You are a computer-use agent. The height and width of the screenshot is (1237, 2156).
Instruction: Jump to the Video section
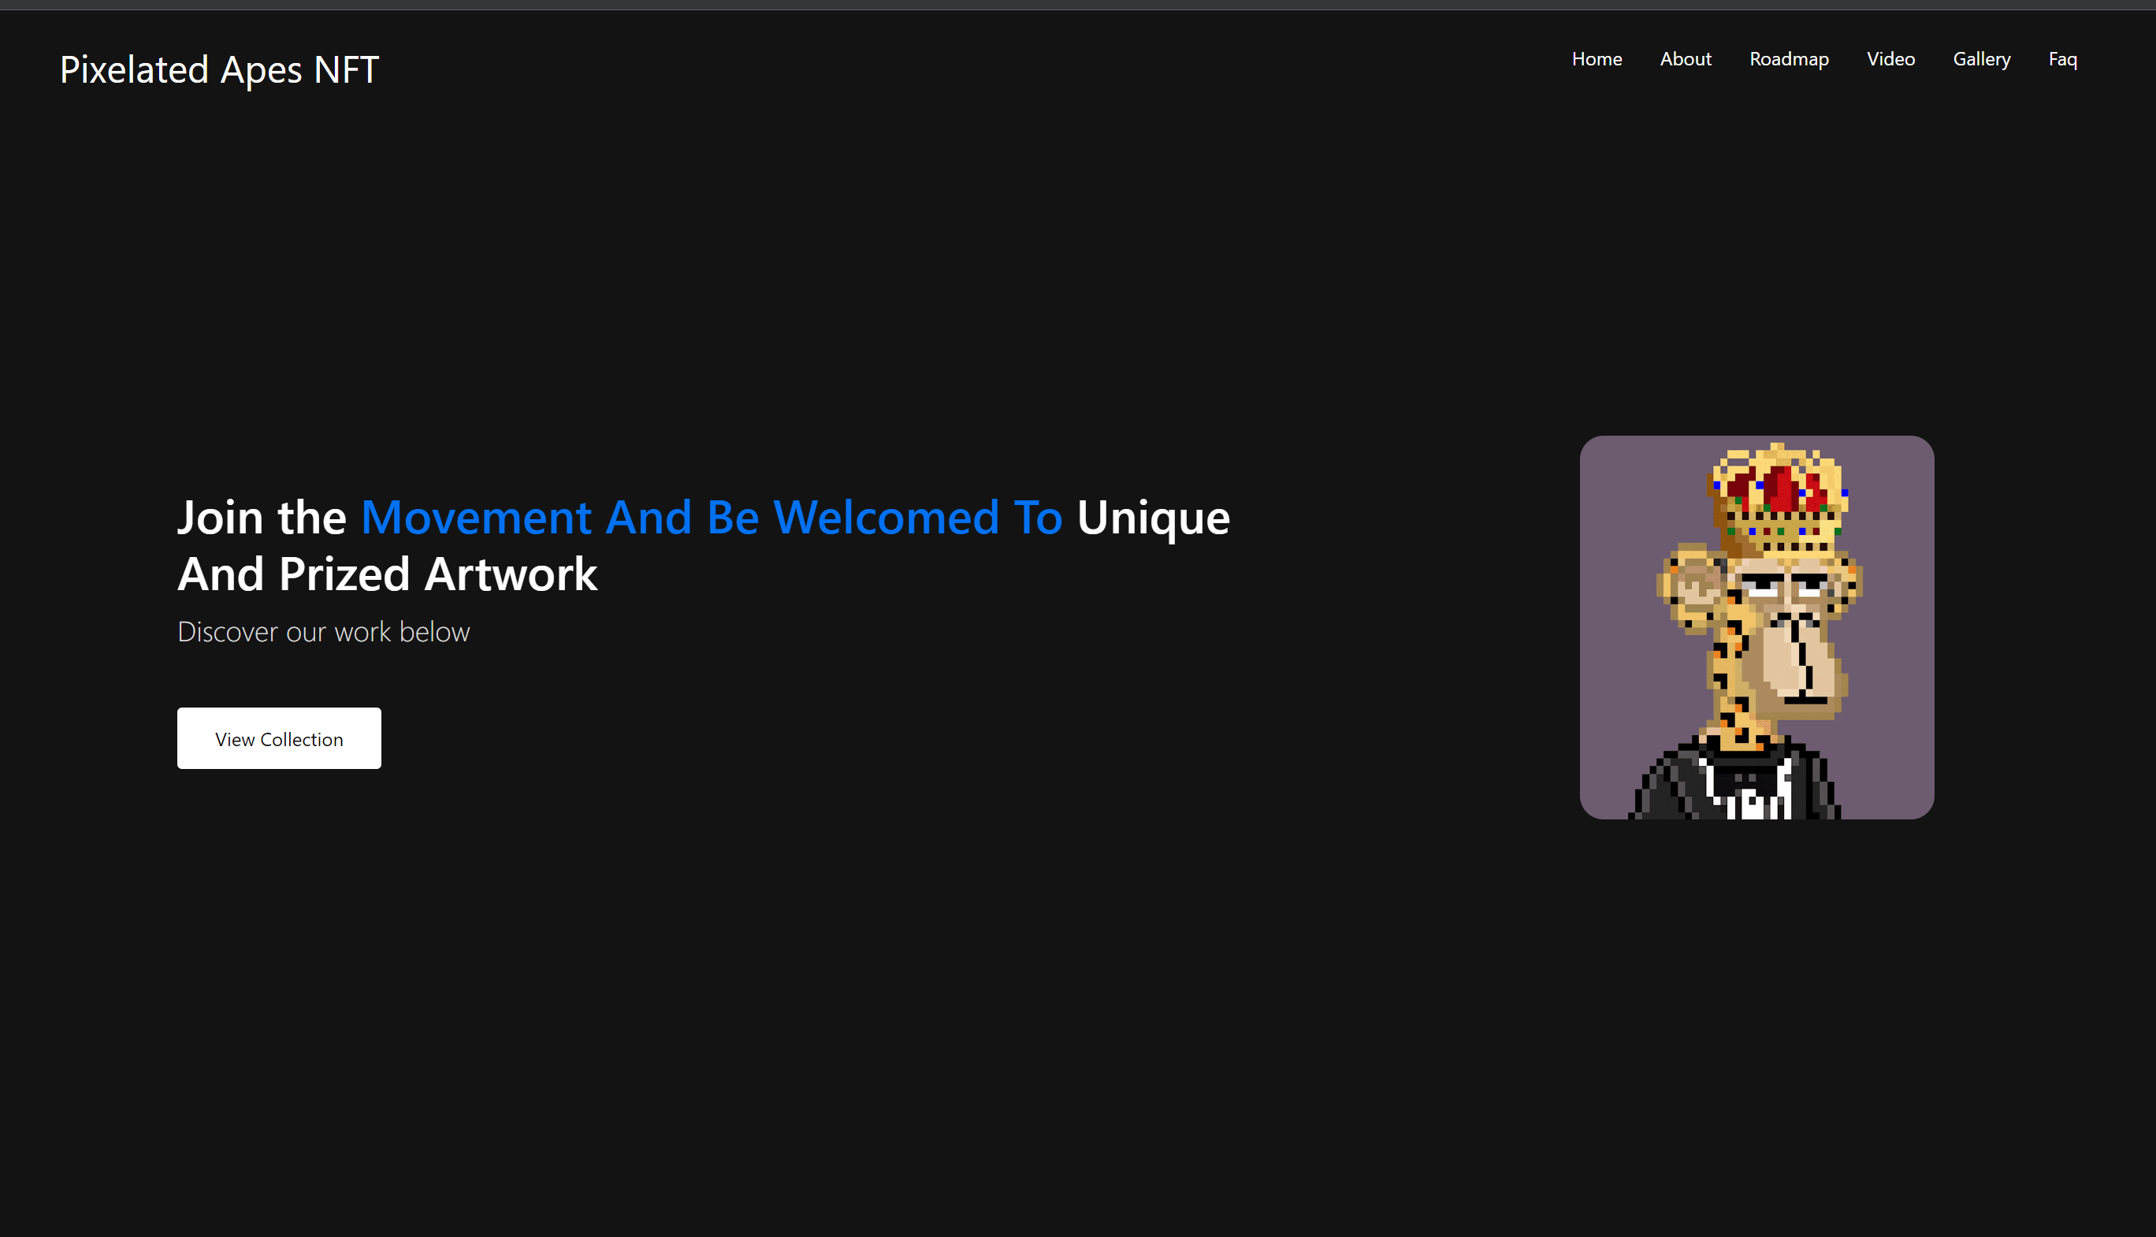pyautogui.click(x=1890, y=59)
